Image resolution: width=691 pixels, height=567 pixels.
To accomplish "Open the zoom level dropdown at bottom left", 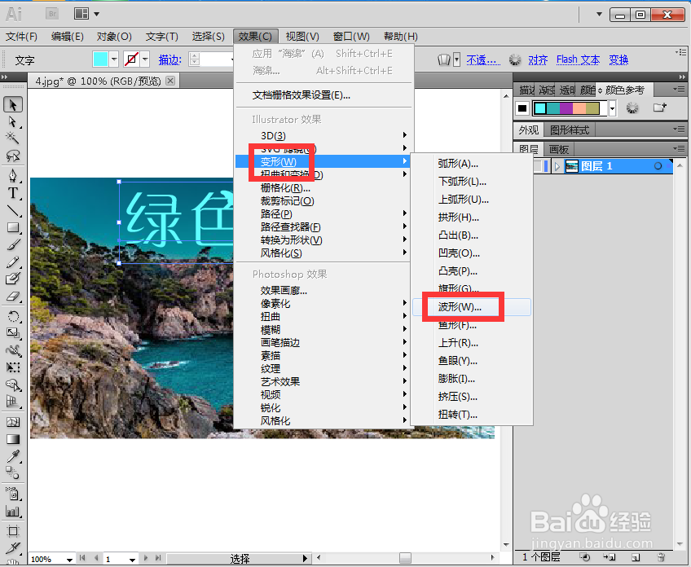I will click(x=69, y=560).
